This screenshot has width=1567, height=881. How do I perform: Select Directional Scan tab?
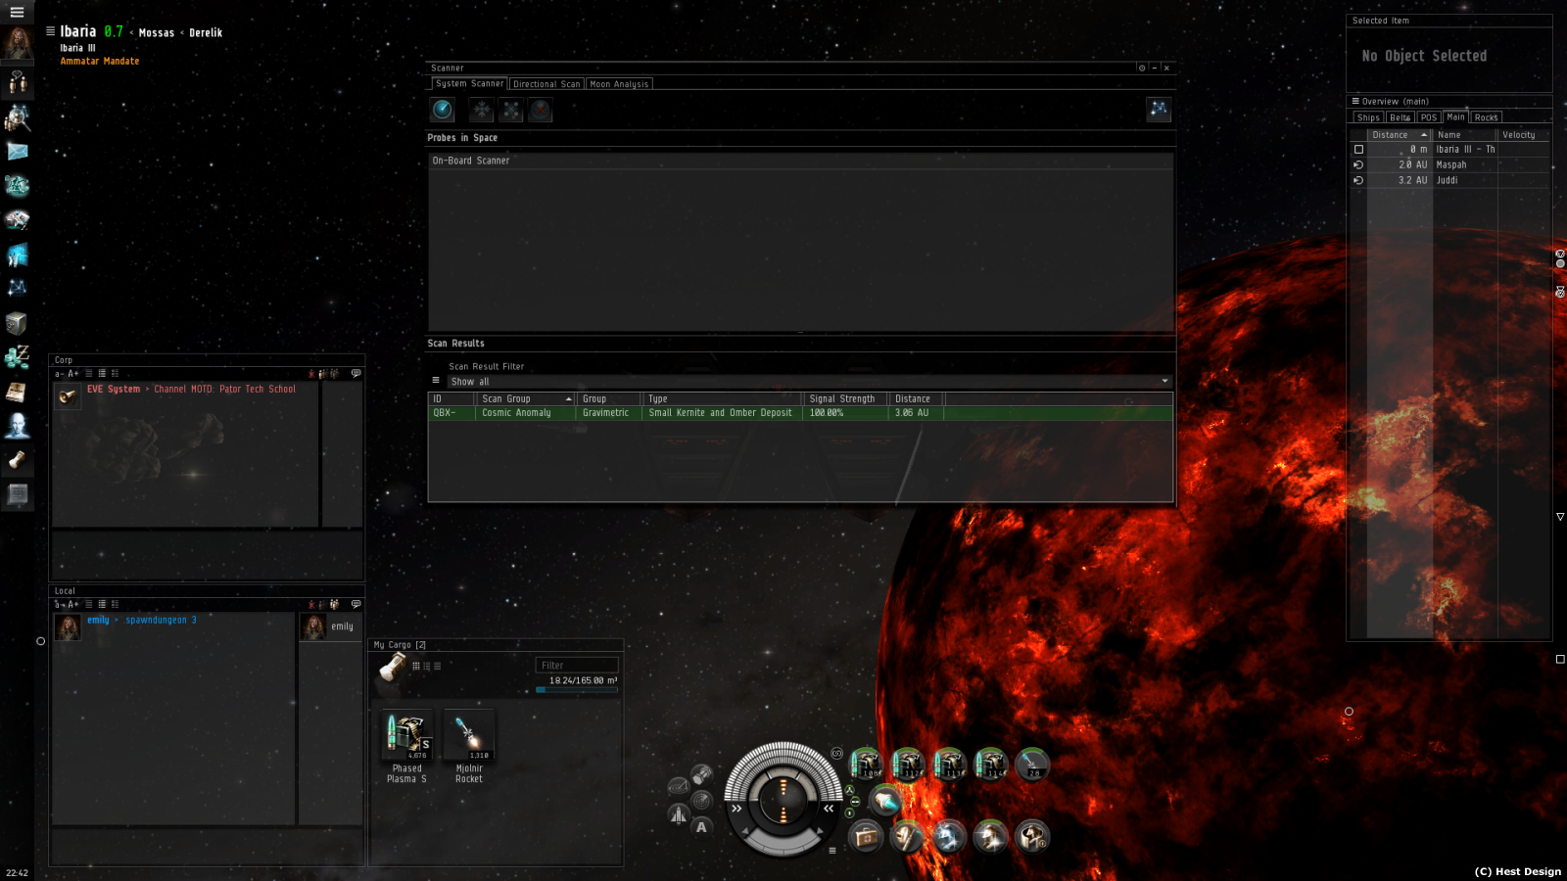click(546, 84)
